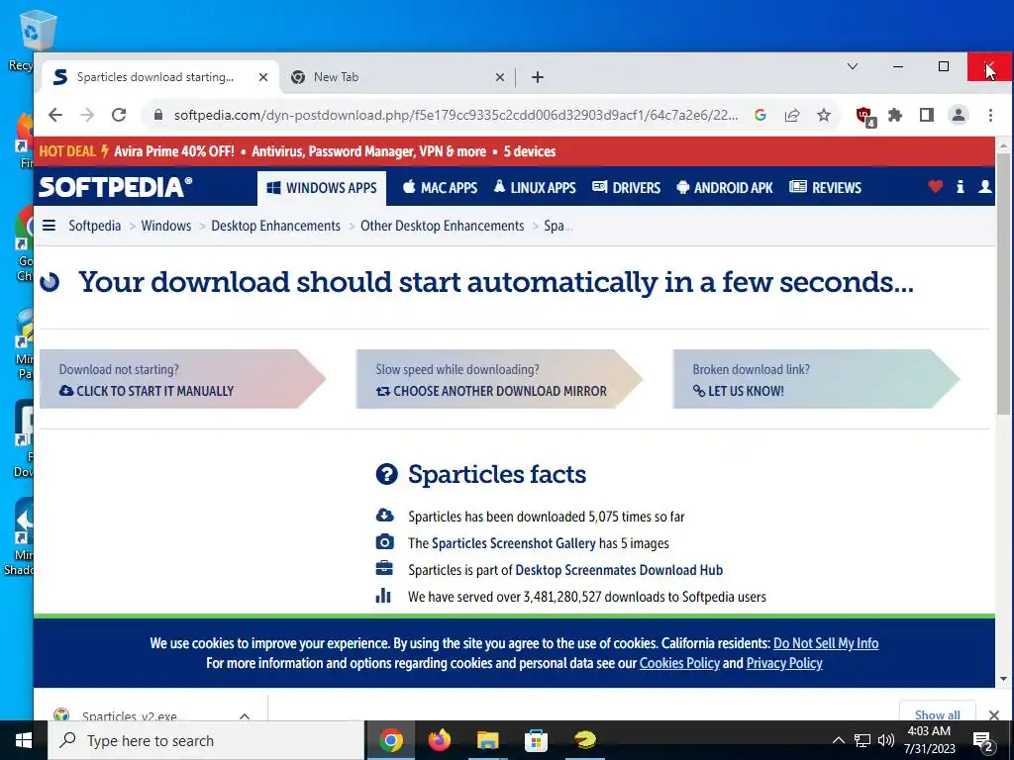Click the Windows breadcrumb link

(166, 226)
